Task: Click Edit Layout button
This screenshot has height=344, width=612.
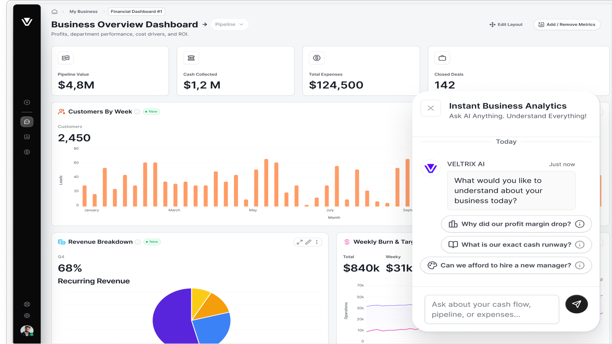Action: click(x=506, y=24)
